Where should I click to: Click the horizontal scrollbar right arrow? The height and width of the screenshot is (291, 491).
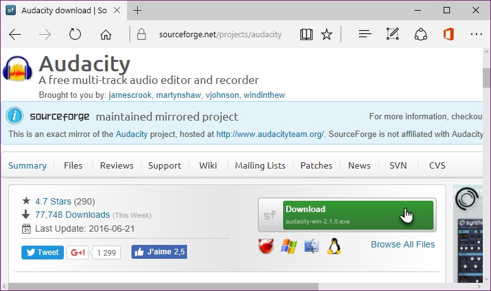pos(479,287)
